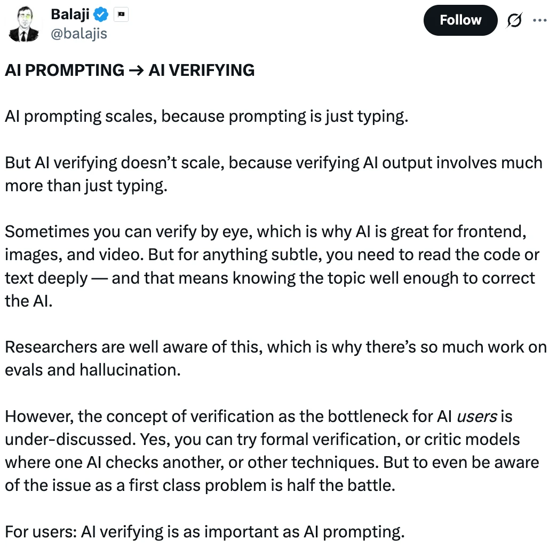Follow the Balaji account

coord(460,20)
